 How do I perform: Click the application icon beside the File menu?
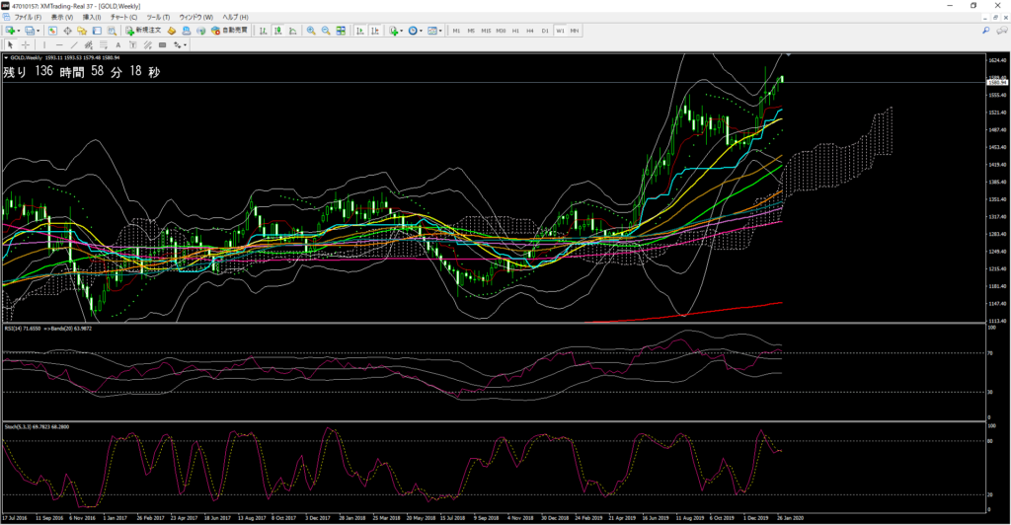click(x=7, y=17)
